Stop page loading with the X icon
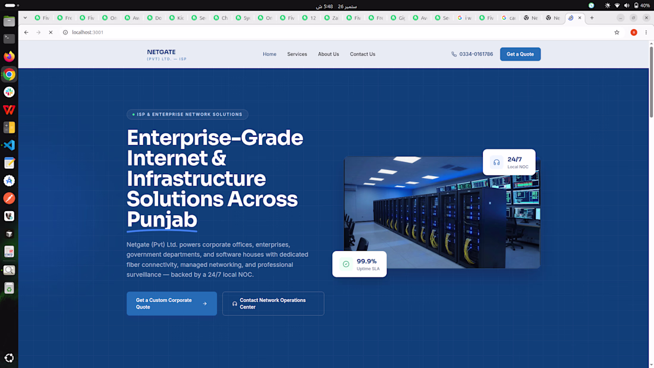 (51, 32)
